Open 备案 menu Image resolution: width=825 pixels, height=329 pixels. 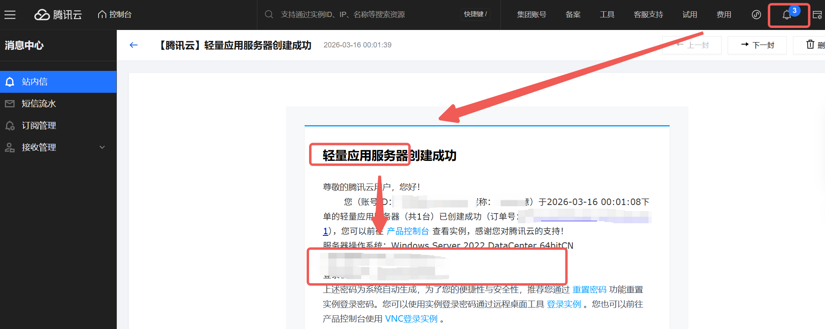coord(573,15)
